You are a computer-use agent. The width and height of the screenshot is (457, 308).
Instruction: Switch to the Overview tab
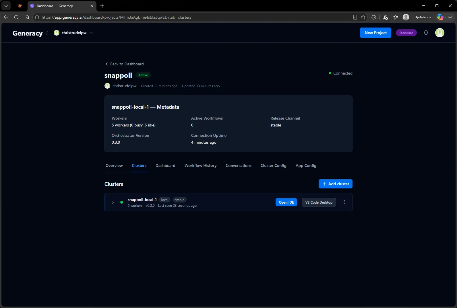coord(114,165)
